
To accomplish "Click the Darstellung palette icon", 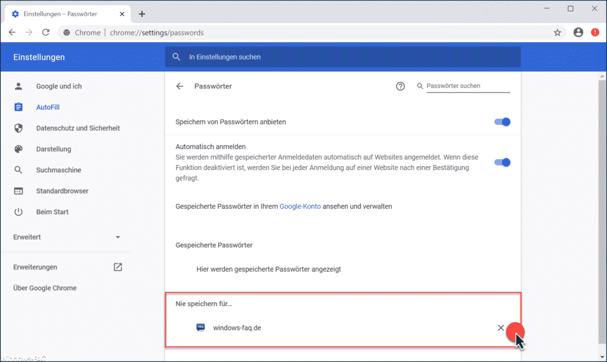I will click(x=18, y=149).
